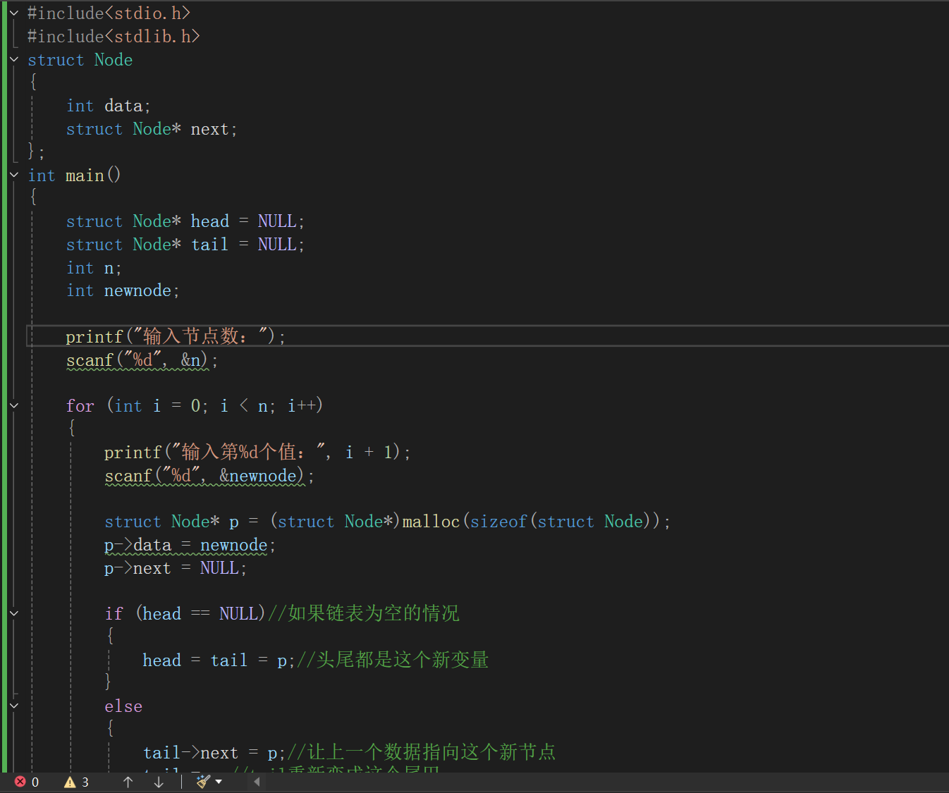Click 'struct Node* next;' member line
Viewport: 949px width, 793px height.
(x=152, y=129)
